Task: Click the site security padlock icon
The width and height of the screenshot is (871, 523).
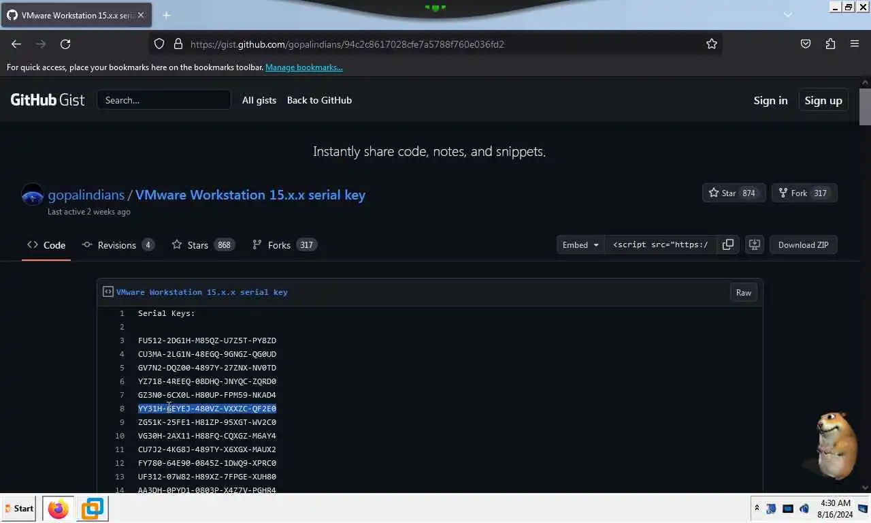Action: [178, 44]
